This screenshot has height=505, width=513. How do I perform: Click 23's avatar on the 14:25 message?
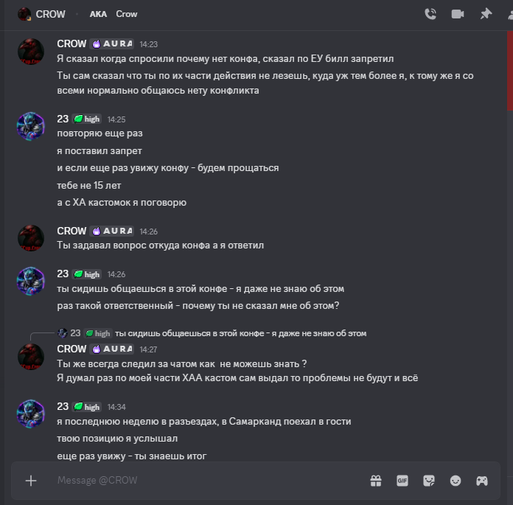point(31,126)
